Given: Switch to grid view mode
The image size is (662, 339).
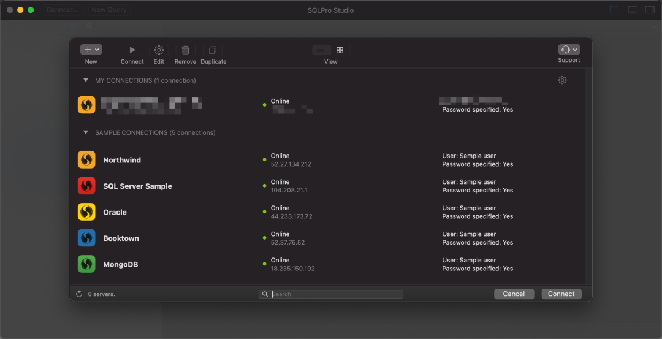Looking at the screenshot, I should [x=340, y=50].
